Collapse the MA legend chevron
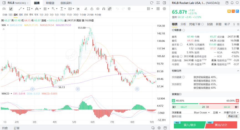 4,29
